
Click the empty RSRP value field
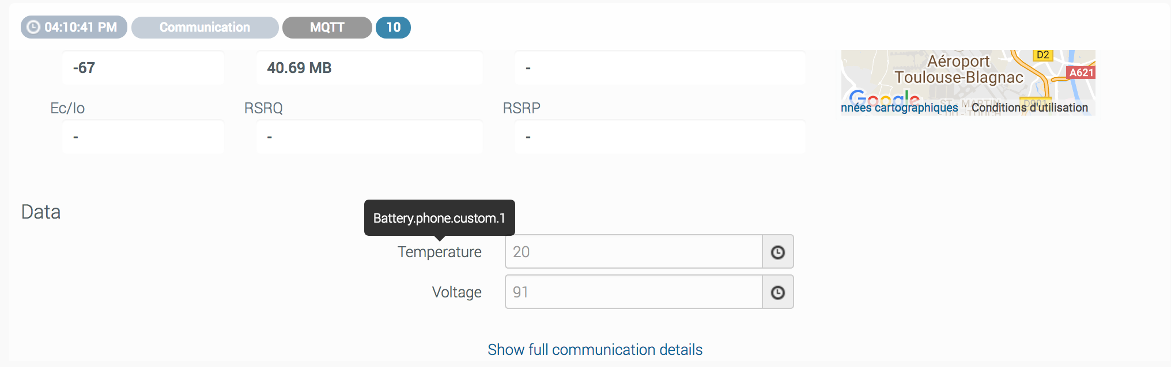pos(660,137)
